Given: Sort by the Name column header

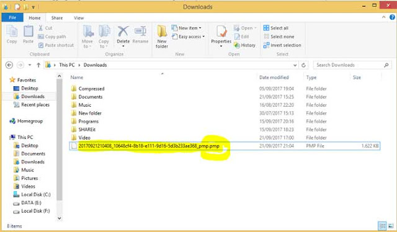Looking at the screenshot, I should coord(77,78).
